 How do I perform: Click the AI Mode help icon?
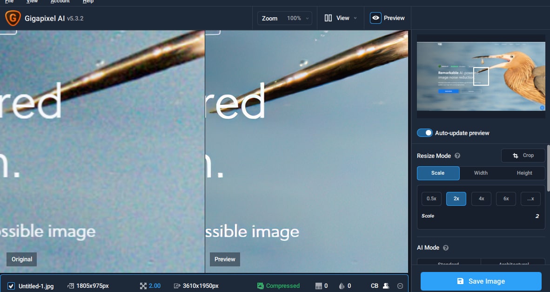tap(445, 248)
